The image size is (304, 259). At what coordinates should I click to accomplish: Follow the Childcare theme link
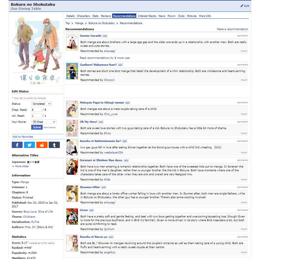click(x=29, y=217)
